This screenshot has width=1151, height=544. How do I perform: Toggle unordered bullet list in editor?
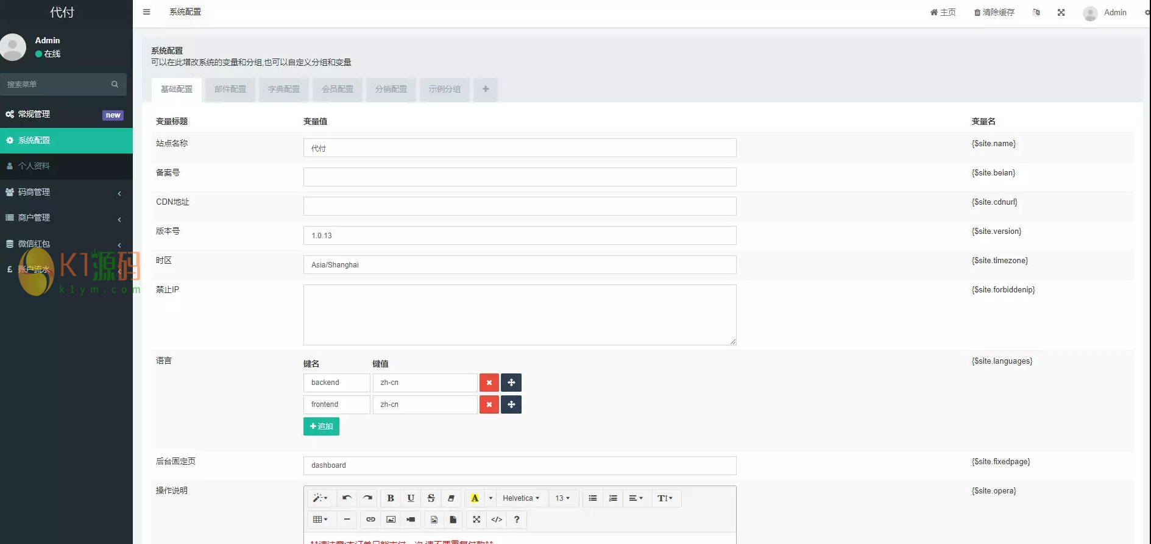point(592,498)
